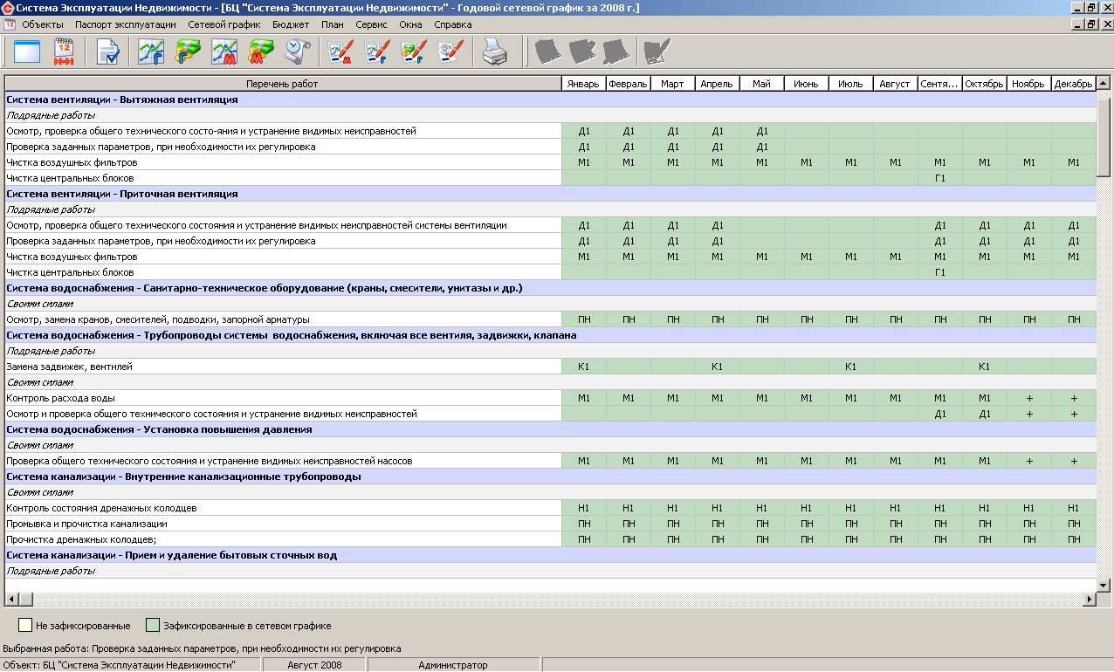Select the Система вентиляции - Вытяжная вентиляция heading
Viewport: 1114px width, 672px height.
pyautogui.click(x=550, y=99)
